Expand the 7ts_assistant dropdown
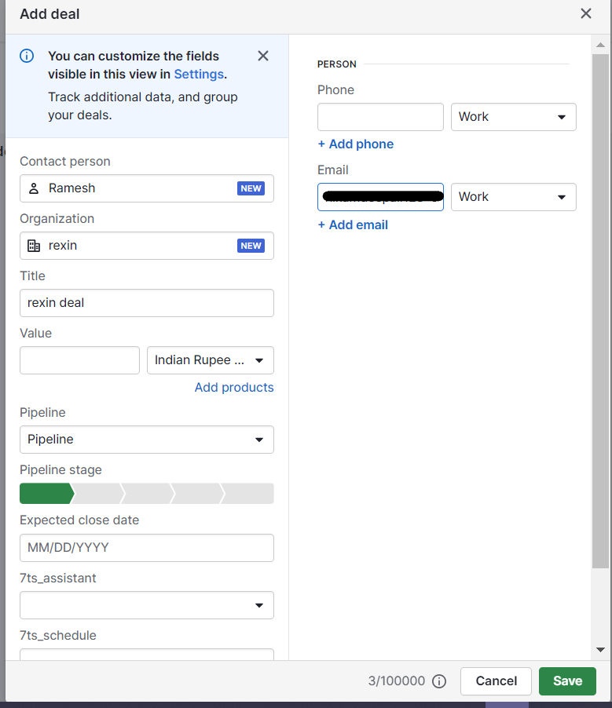Viewport: 612px width, 708px height. click(x=147, y=605)
